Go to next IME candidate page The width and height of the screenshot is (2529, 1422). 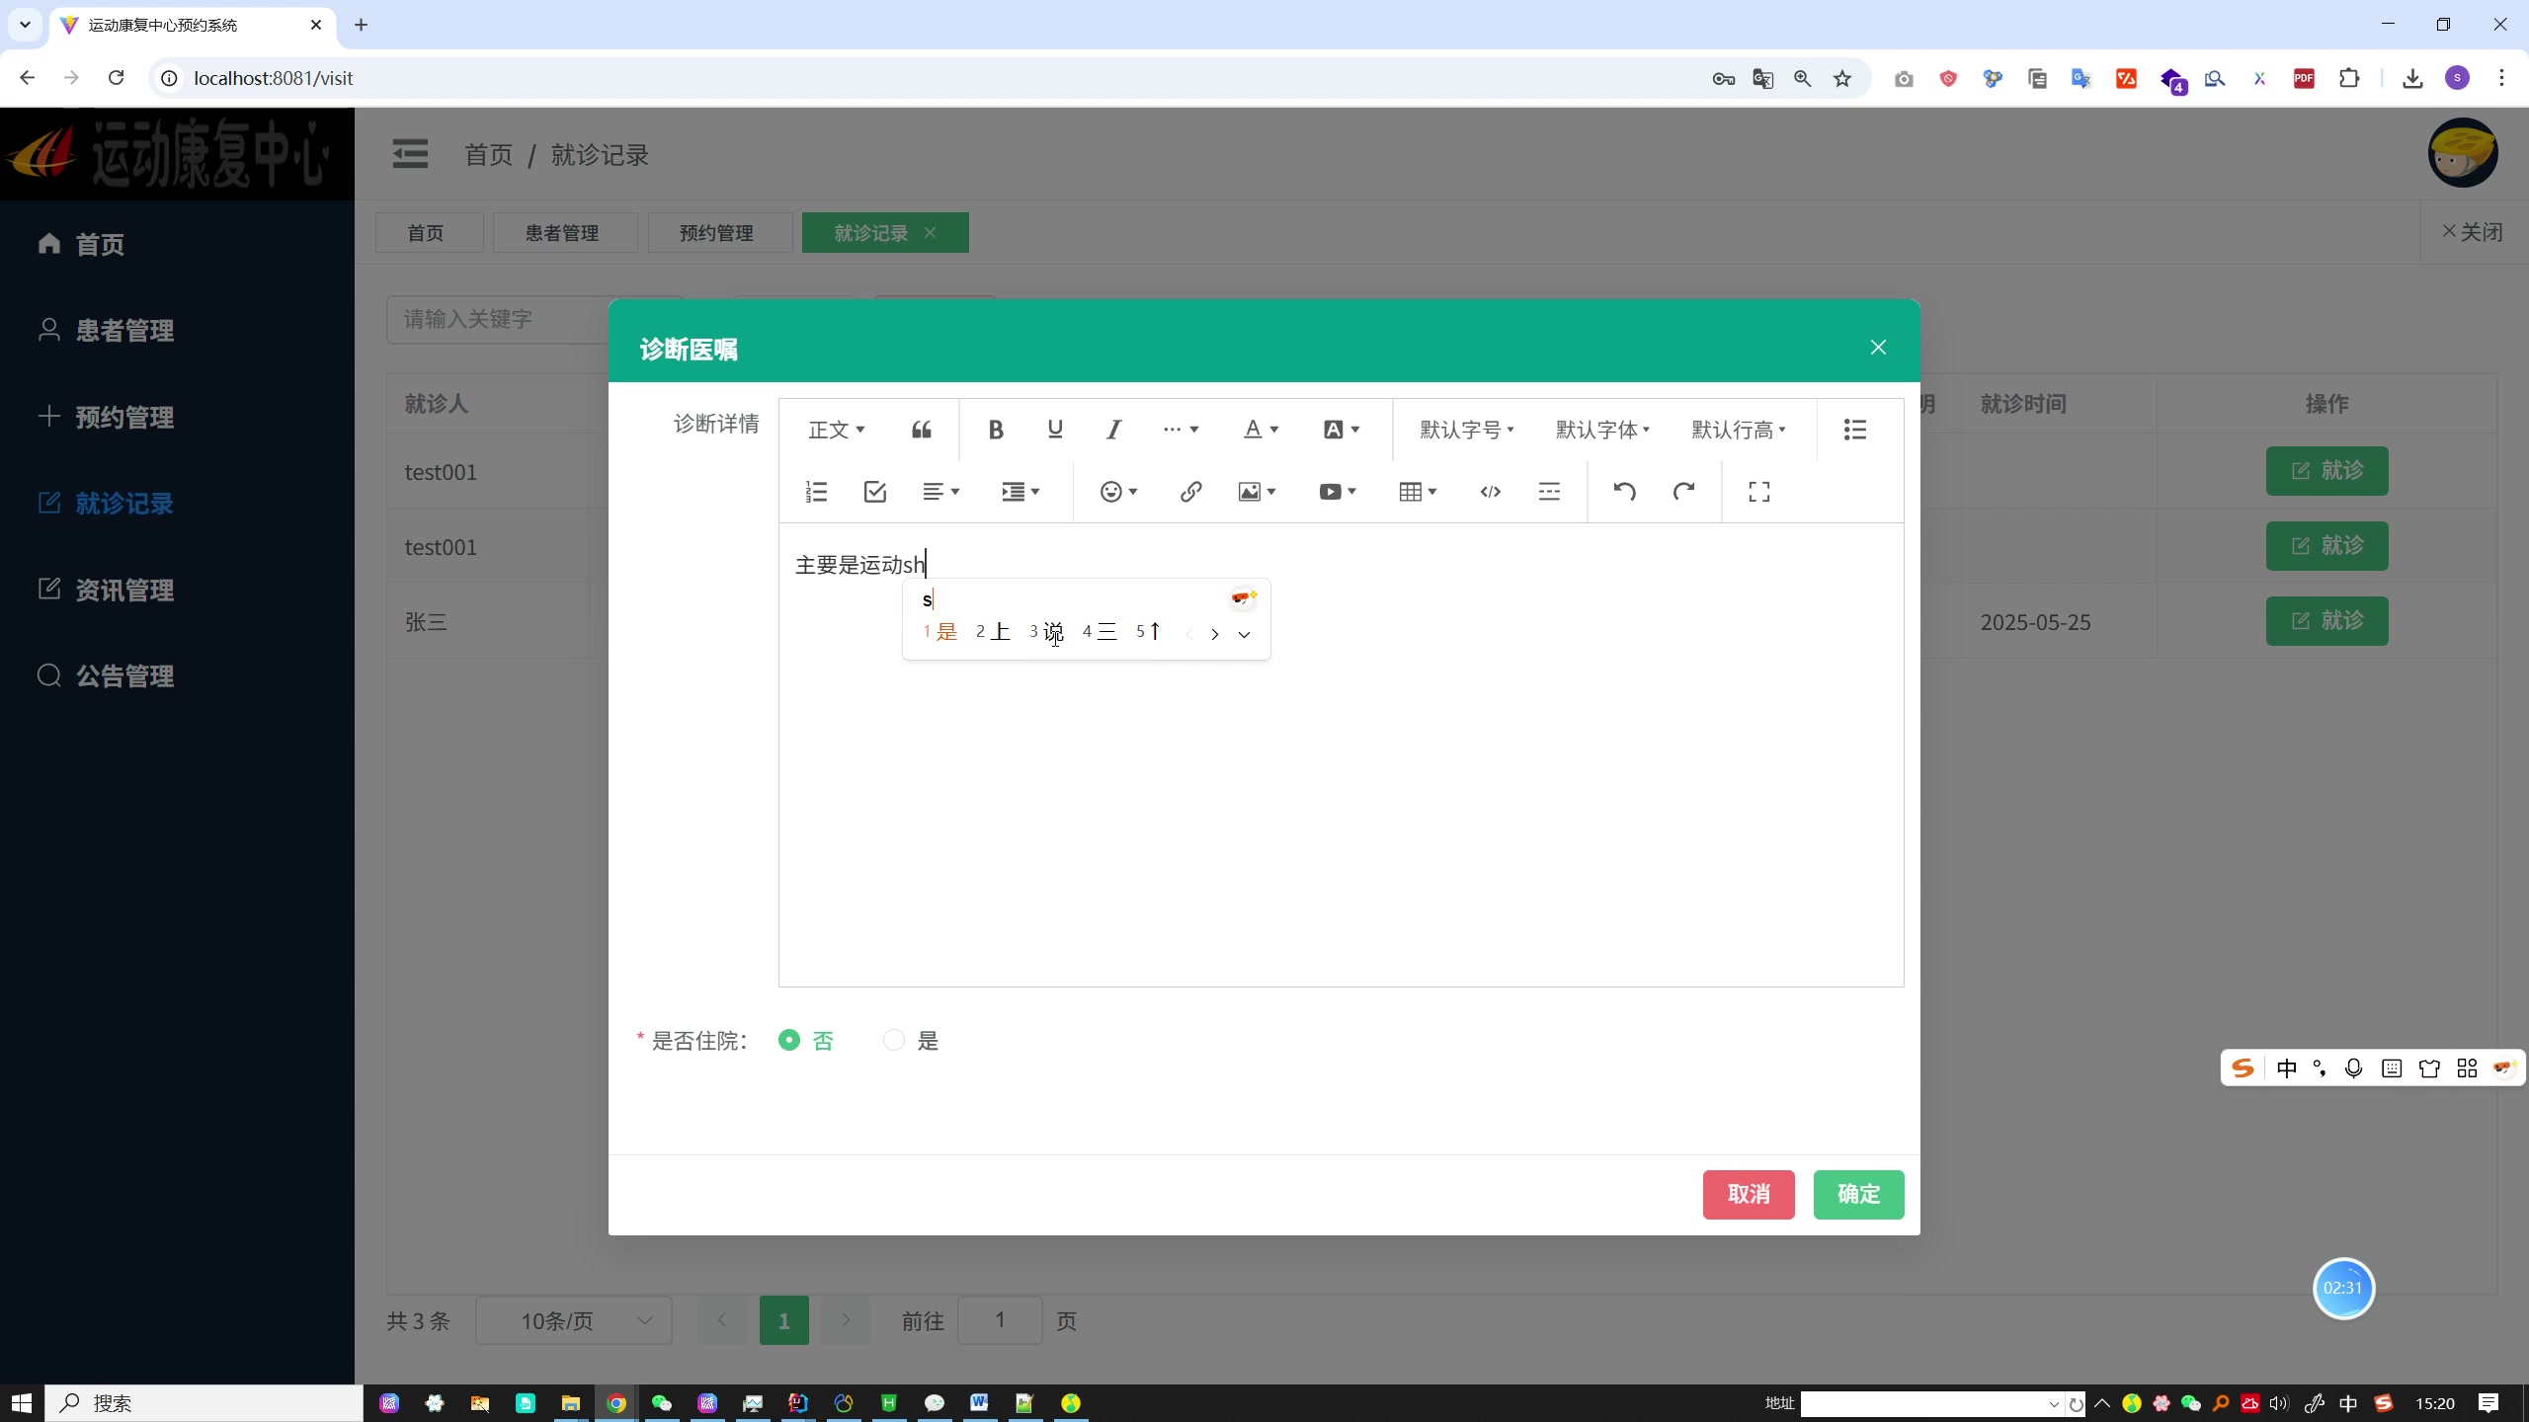(x=1215, y=634)
